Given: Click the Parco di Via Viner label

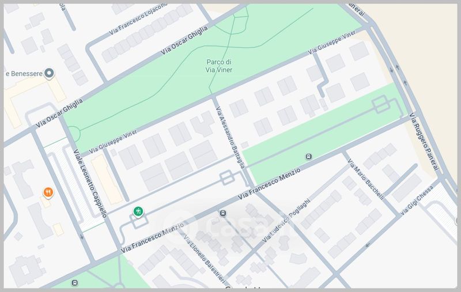Looking at the screenshot, I should tap(220, 66).
